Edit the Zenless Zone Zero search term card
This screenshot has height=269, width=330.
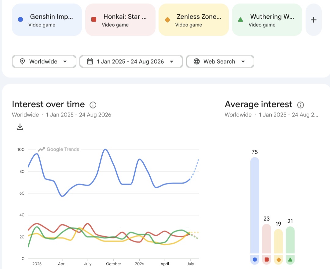coord(194,20)
